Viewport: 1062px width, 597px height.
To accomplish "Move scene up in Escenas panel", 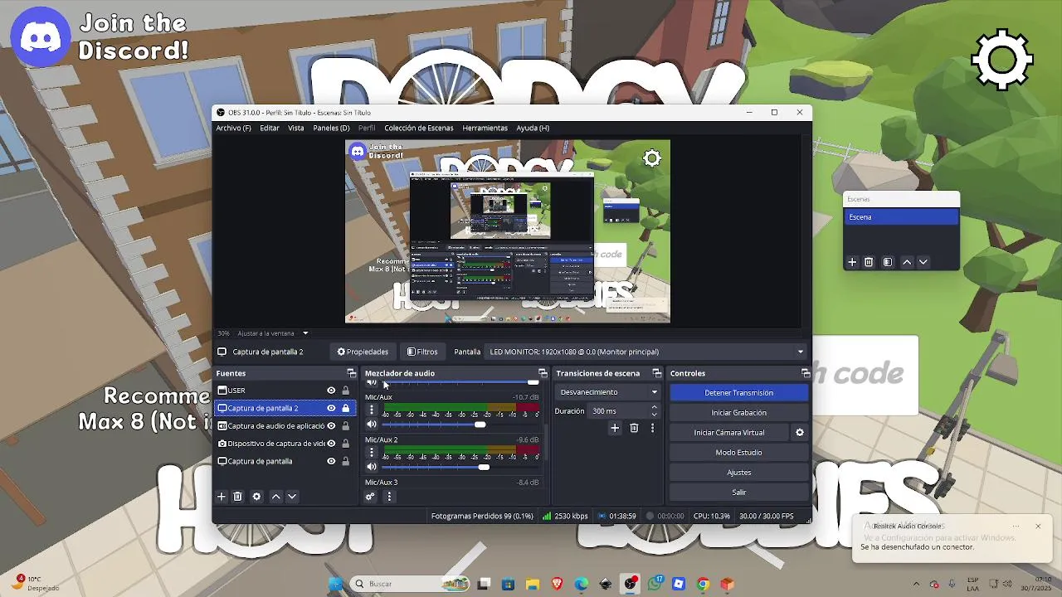I will (907, 262).
